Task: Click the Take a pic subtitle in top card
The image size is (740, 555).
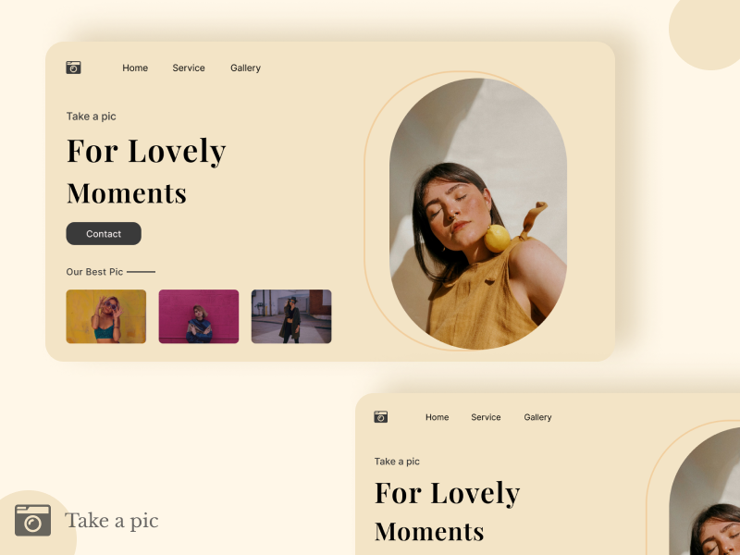Action: 91,117
